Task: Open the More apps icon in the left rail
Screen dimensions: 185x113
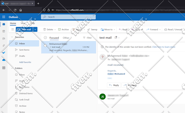Action: click(4, 68)
